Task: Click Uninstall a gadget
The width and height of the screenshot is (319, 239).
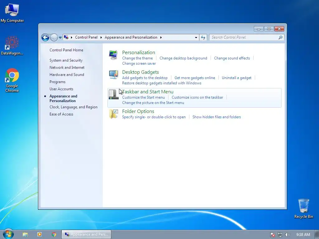Action: tap(237, 77)
